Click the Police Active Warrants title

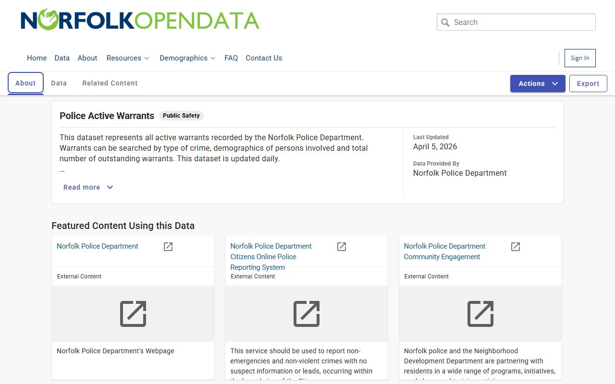107,116
